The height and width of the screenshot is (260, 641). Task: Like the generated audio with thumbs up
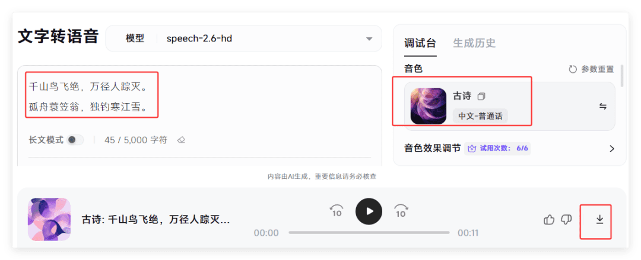coord(549,220)
